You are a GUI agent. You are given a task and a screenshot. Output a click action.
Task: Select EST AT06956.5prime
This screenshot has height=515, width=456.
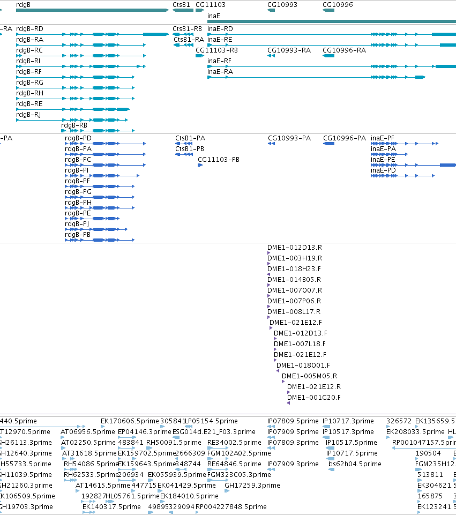[88, 432]
